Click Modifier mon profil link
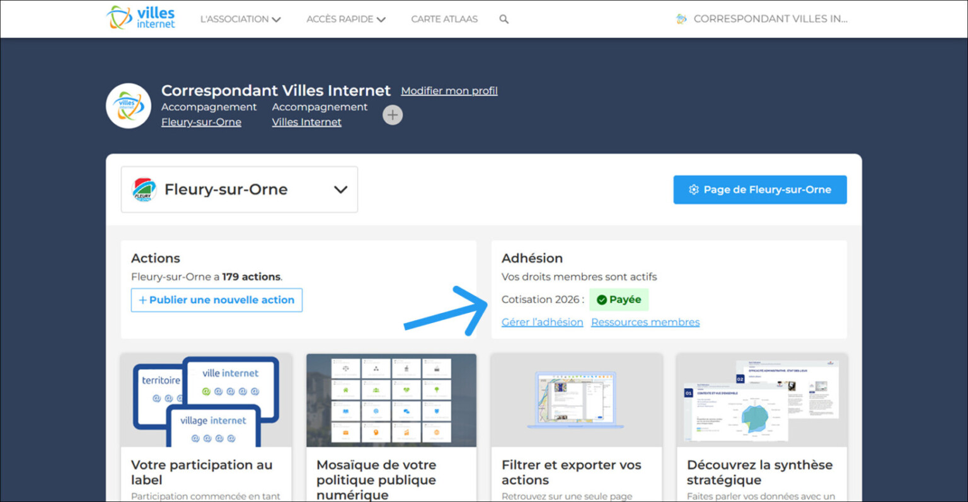The width and height of the screenshot is (968, 502). tap(449, 91)
